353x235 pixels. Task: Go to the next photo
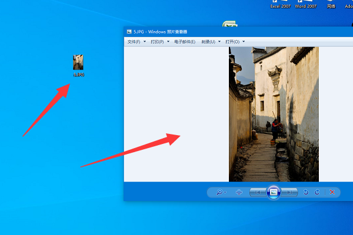pyautogui.click(x=289, y=192)
